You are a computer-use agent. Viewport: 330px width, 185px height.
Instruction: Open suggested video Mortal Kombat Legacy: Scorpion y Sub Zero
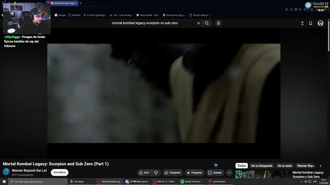tap(308, 174)
